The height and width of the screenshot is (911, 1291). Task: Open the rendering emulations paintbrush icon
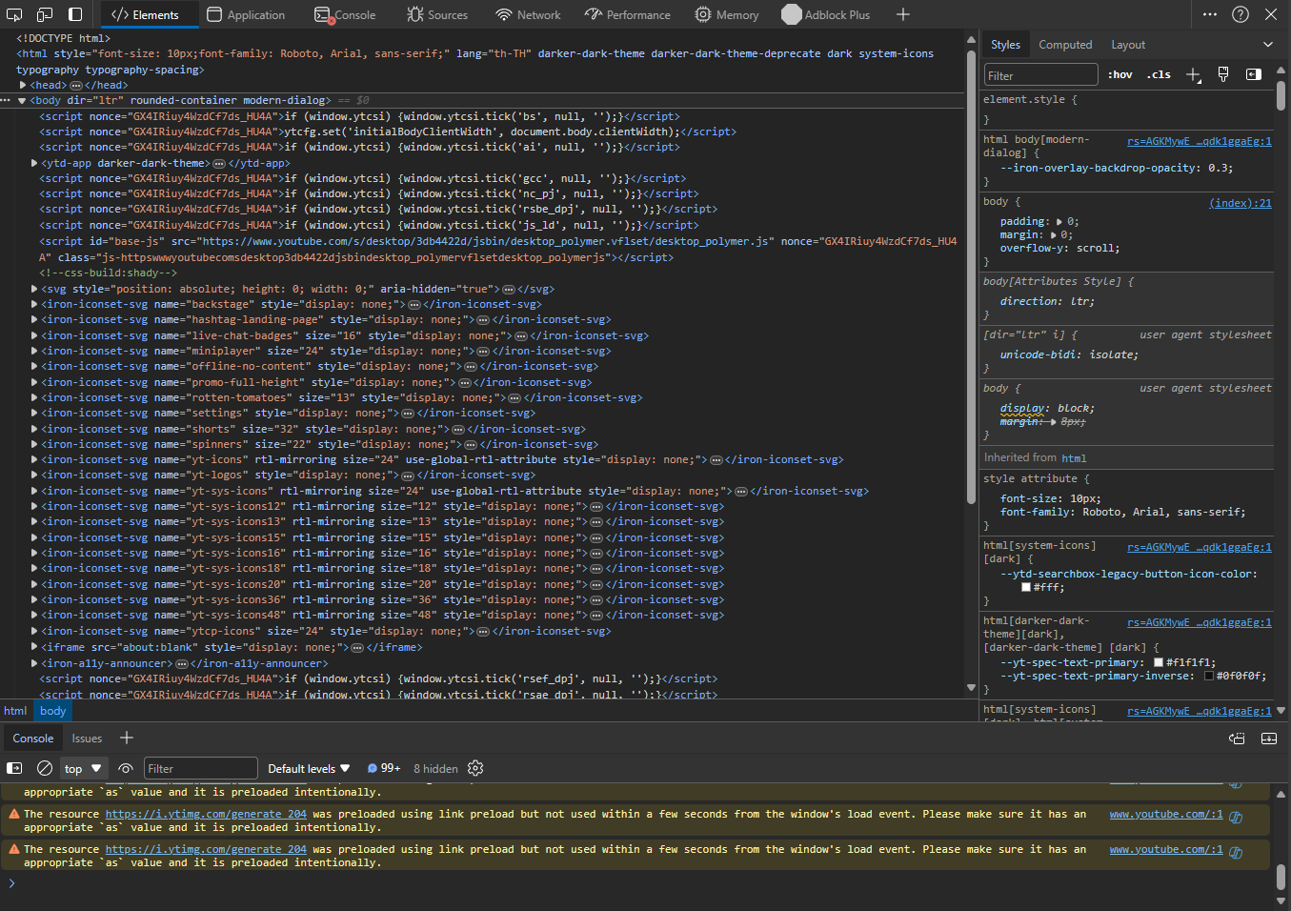point(1223,74)
